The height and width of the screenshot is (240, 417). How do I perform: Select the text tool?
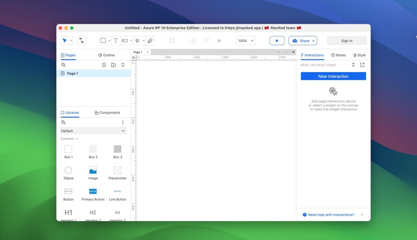coord(115,40)
